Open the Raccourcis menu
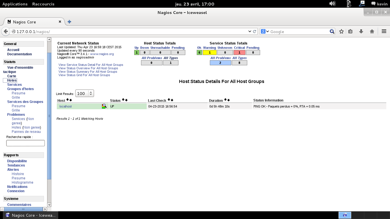Screen dimensions: 390x219 43,4
